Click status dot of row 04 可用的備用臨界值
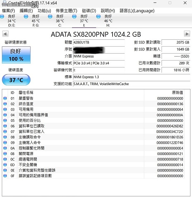The height and width of the screenshot is (197, 192). (x=5, y=115)
